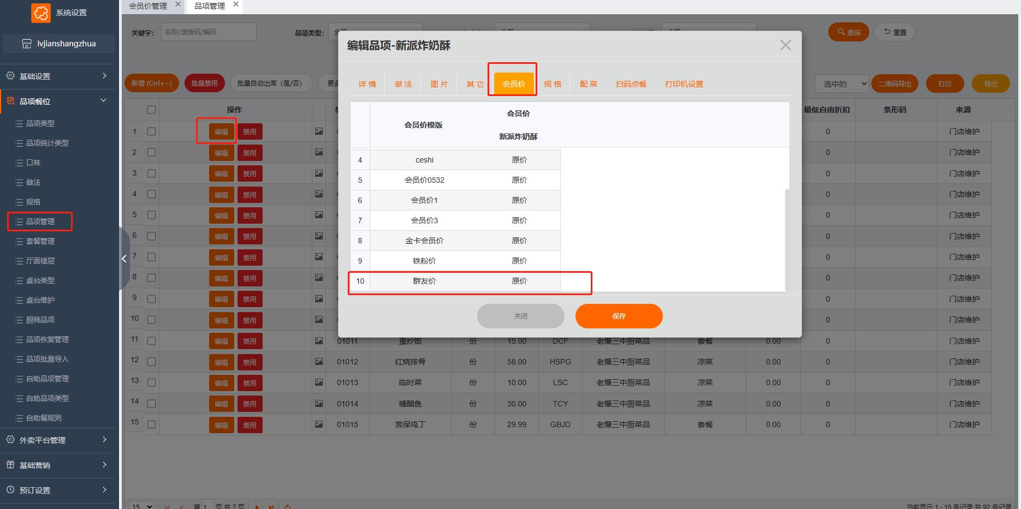Screen dimensions: 1021x509
Task: Click picture icon in table row 1
Action: click(319, 131)
